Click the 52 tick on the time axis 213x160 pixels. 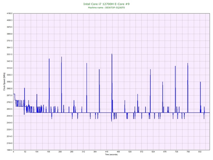pyautogui.click(x=25, y=152)
